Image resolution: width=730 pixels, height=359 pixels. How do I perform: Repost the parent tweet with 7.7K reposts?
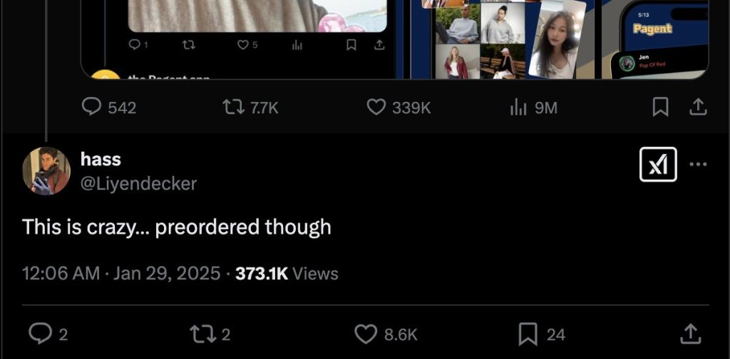click(x=250, y=108)
